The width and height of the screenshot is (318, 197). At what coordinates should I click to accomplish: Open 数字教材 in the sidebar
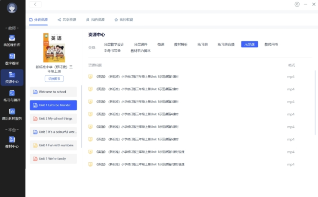(12, 59)
